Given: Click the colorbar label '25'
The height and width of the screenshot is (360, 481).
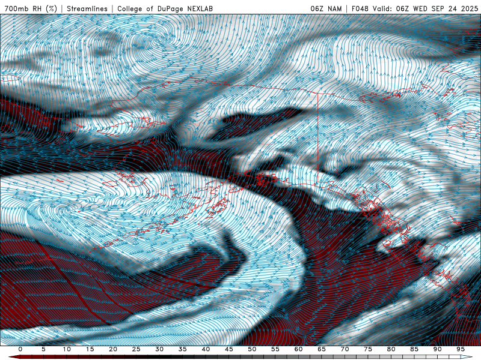Looking at the screenshot, I should 136,349.
